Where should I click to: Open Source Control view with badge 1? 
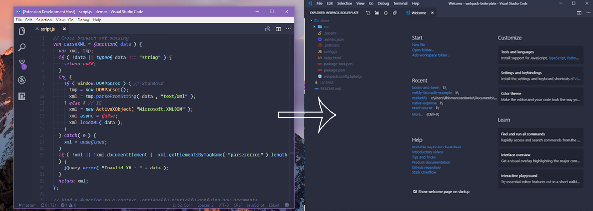(22, 63)
